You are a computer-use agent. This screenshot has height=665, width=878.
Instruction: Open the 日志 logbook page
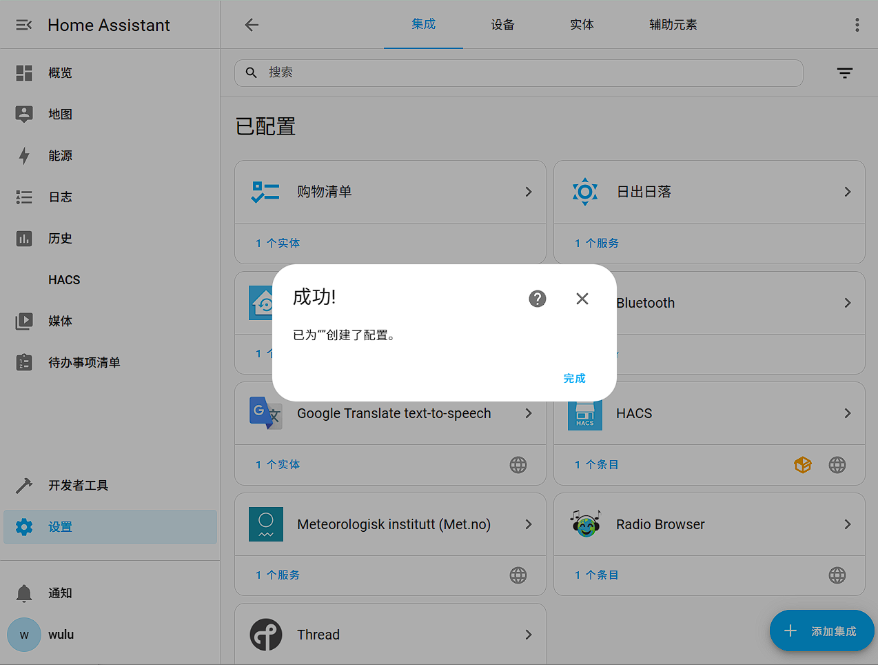pos(110,197)
